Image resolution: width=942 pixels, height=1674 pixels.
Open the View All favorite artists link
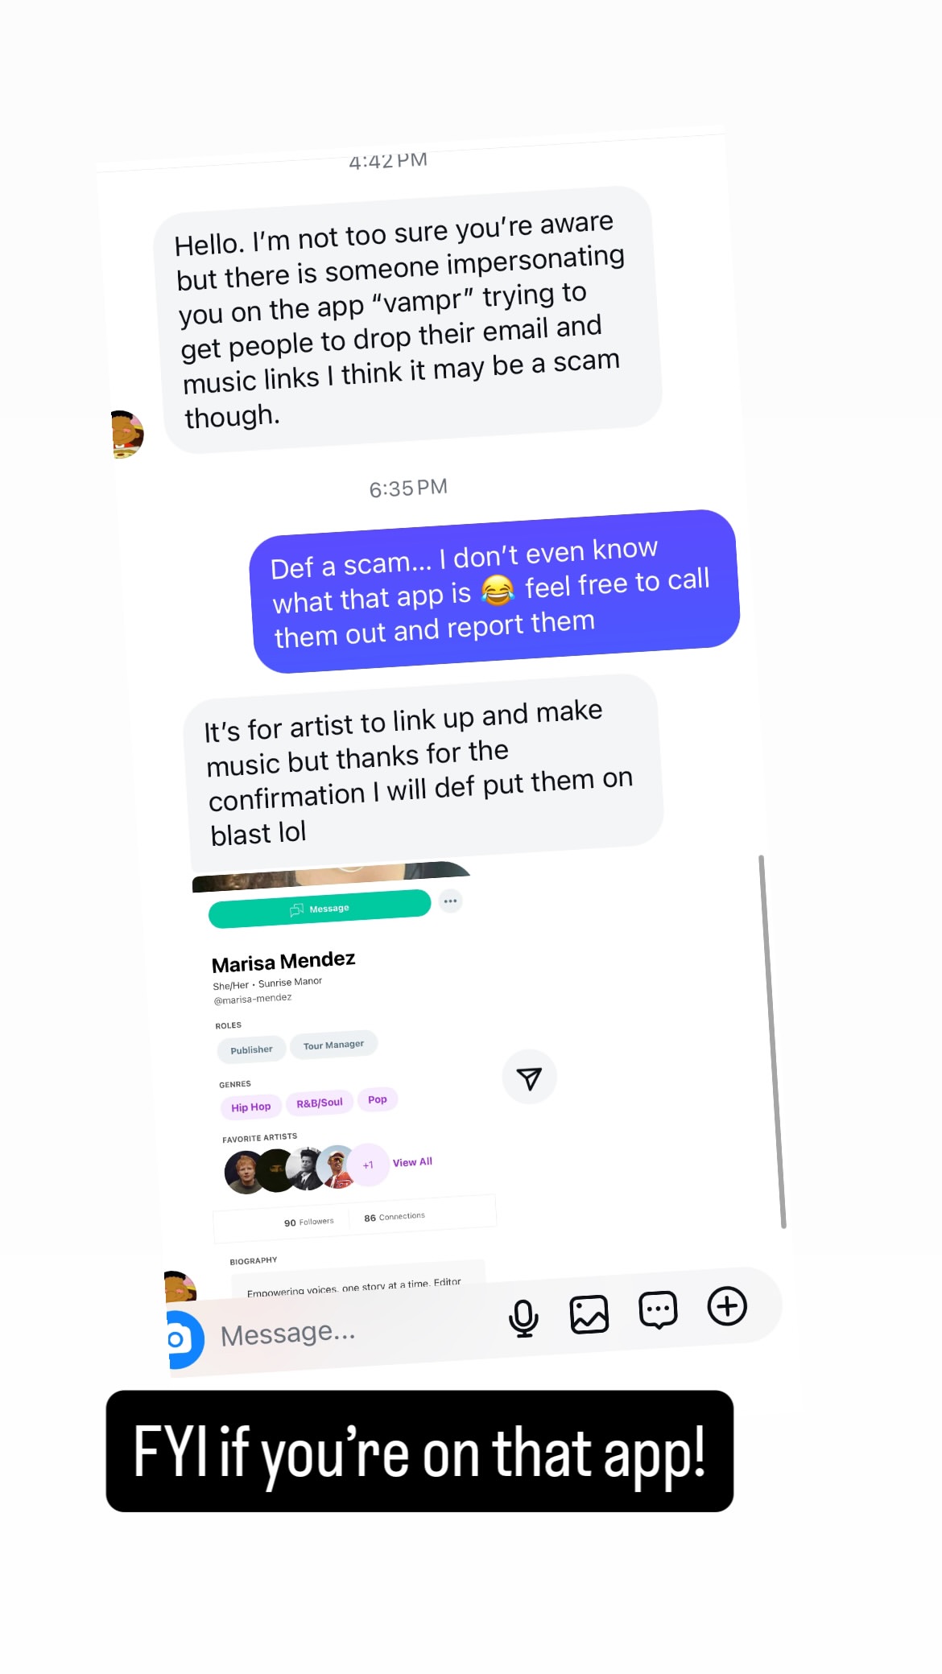click(x=412, y=1162)
